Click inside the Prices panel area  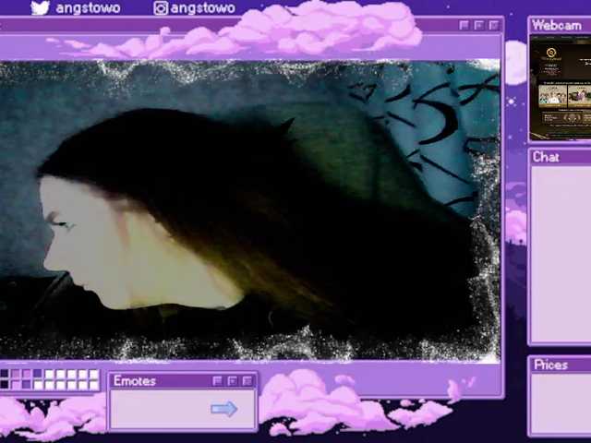click(562, 403)
